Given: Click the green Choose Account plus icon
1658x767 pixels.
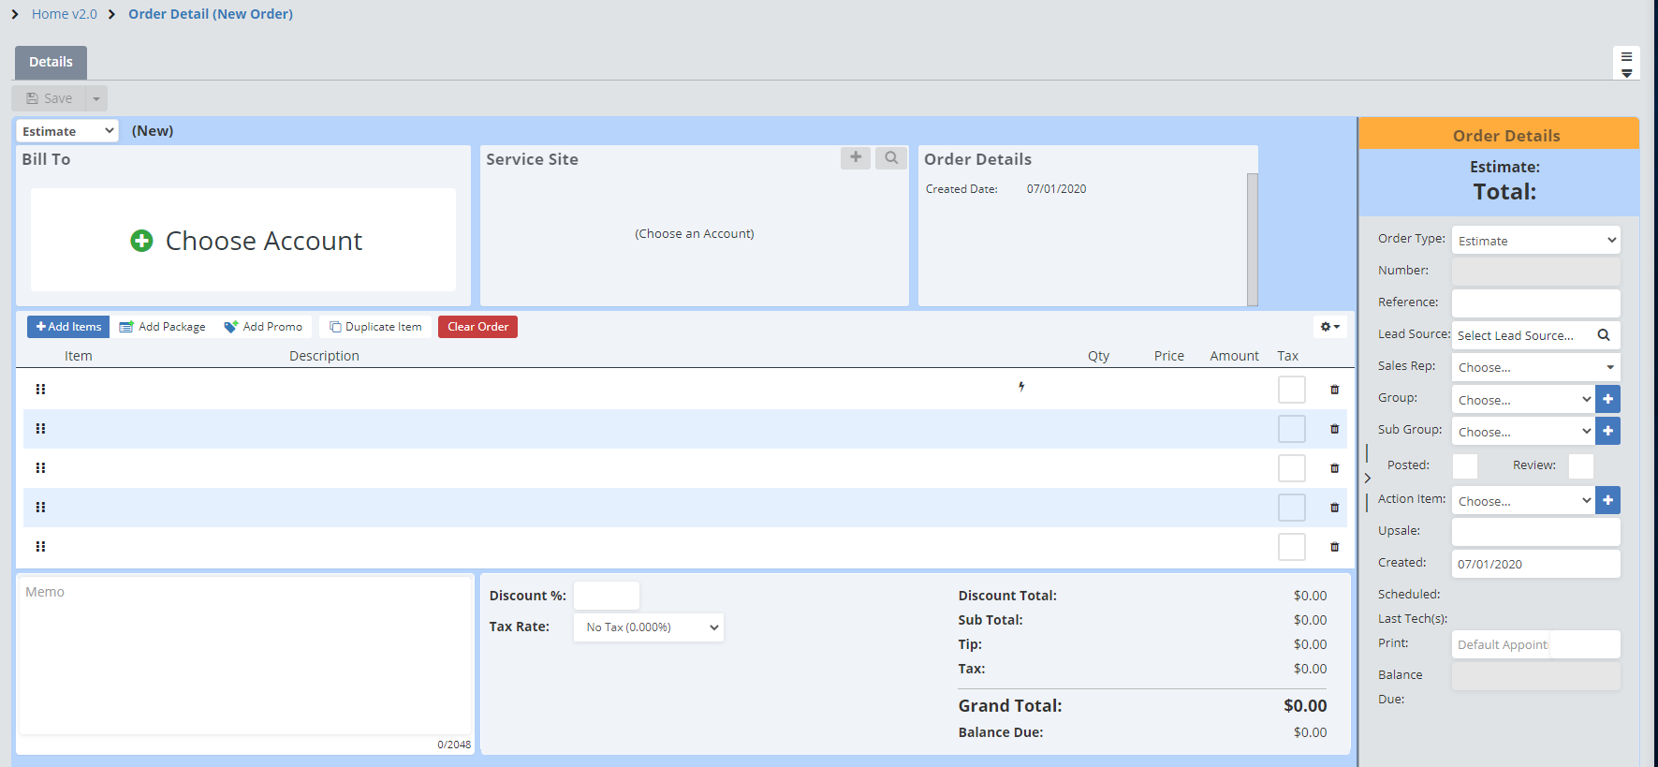Looking at the screenshot, I should (x=141, y=241).
